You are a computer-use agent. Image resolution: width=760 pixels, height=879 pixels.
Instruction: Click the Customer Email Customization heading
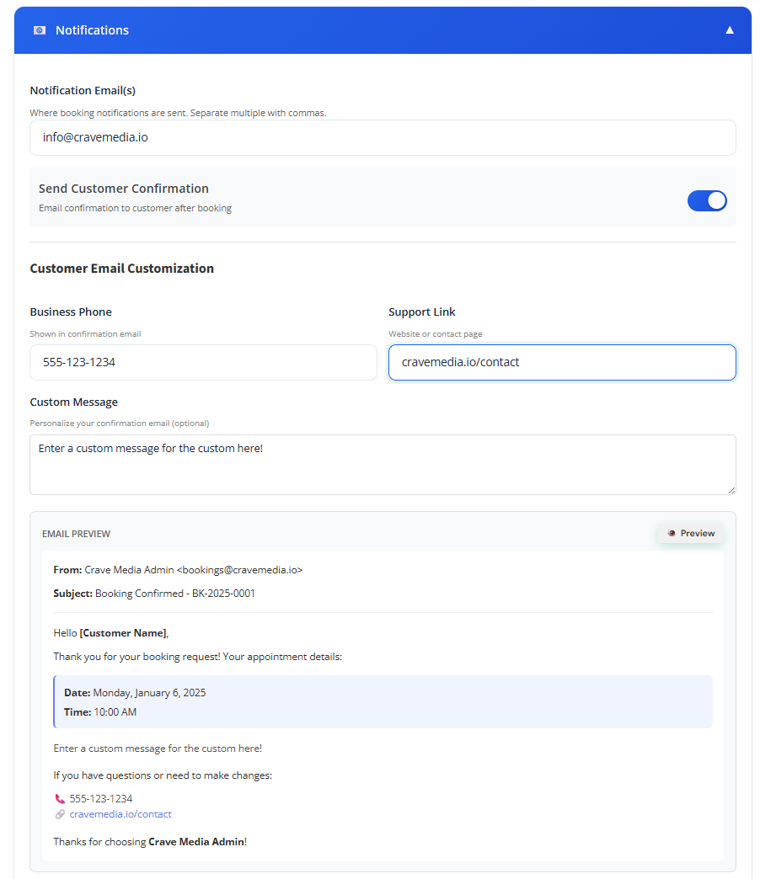pyautogui.click(x=122, y=269)
